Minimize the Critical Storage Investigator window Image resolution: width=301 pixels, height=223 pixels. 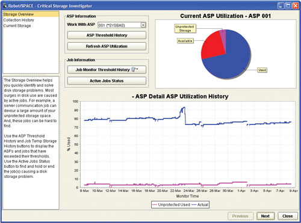click(281, 6)
